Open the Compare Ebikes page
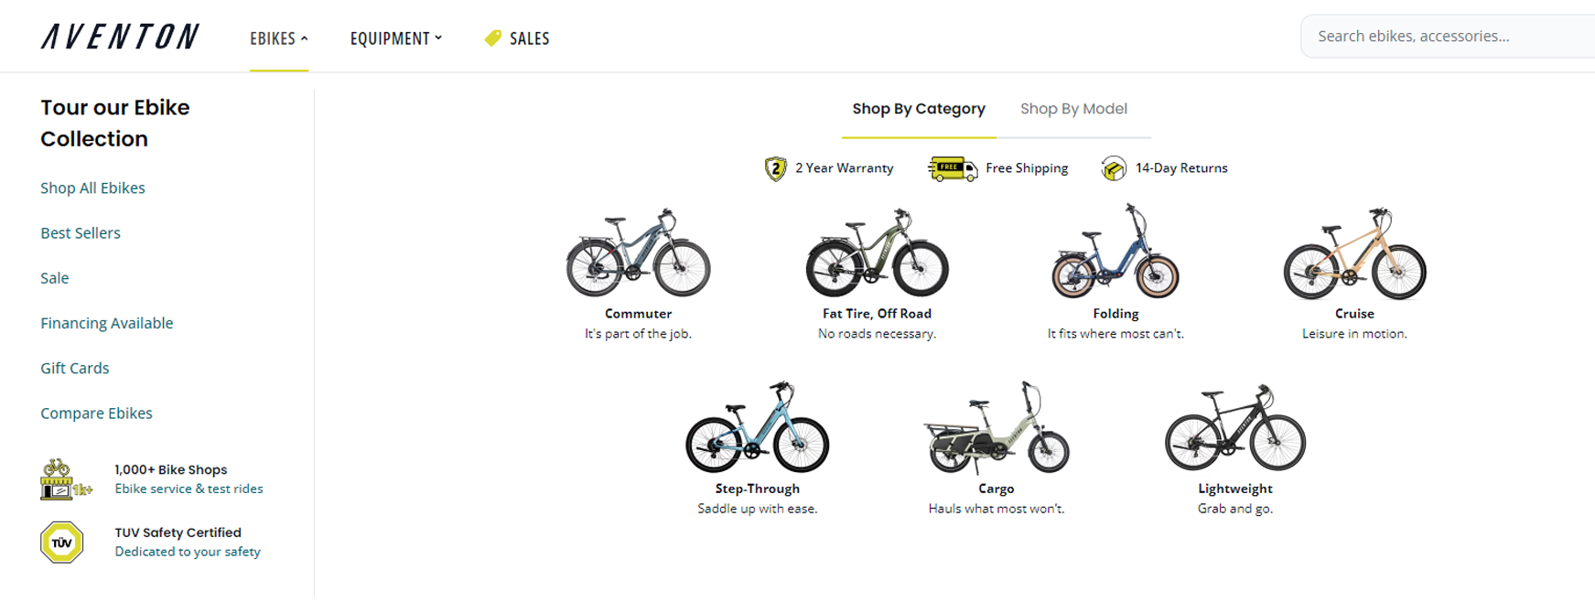Image resolution: width=1595 pixels, height=602 pixels. point(96,413)
